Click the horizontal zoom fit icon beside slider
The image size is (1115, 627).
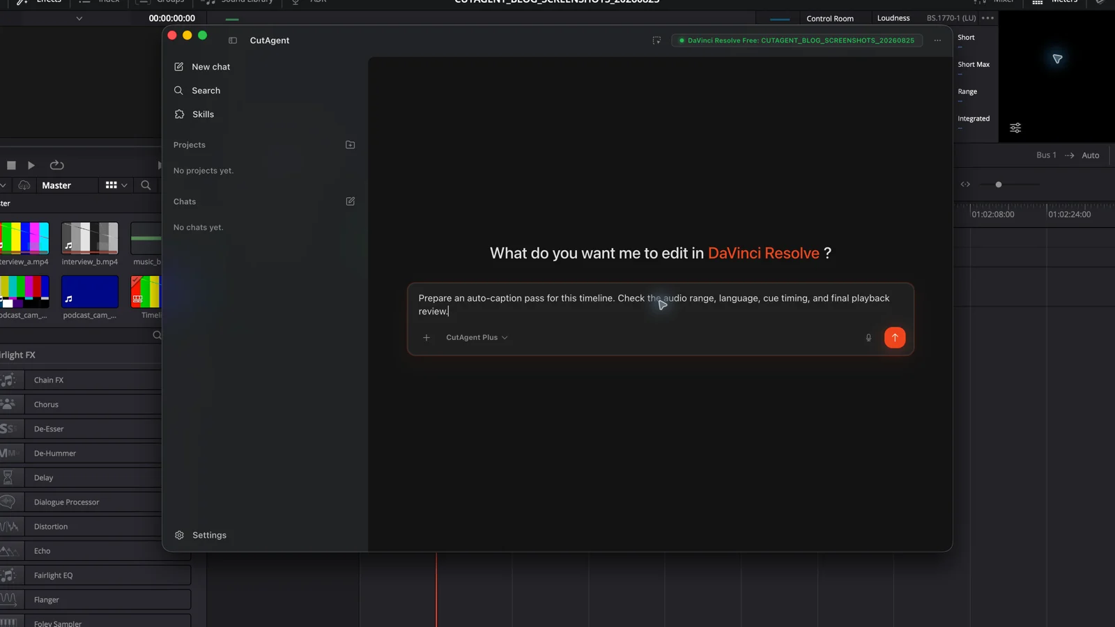[965, 185]
